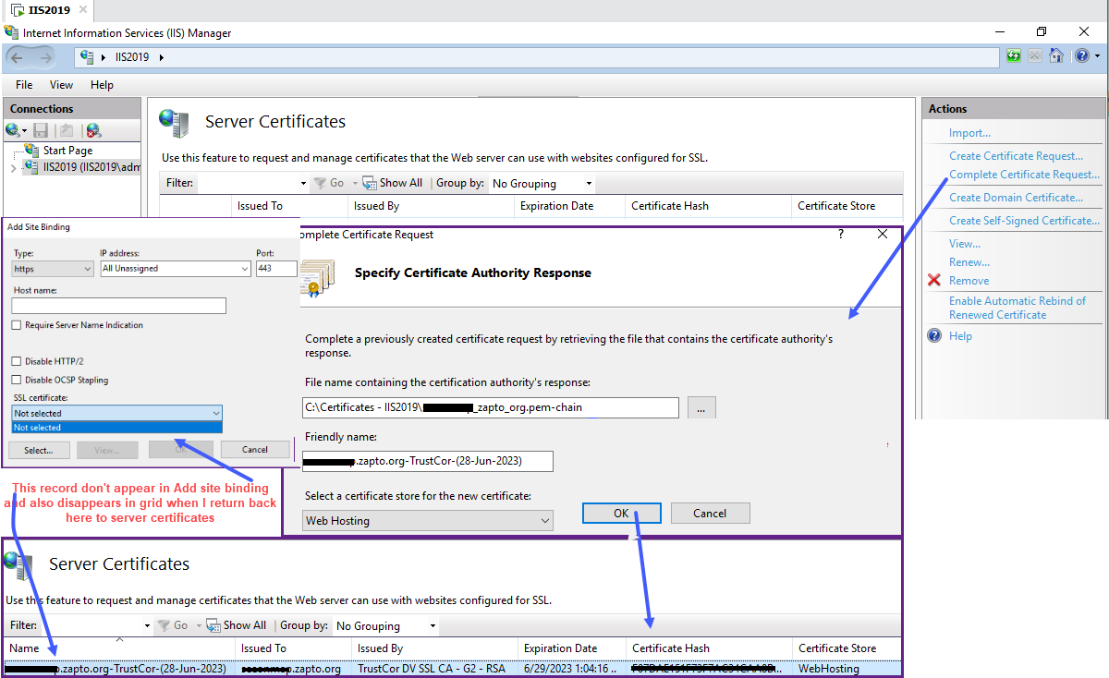Click Start Page in Connections tree
This screenshot has width=1109, height=678.
pos(68,151)
